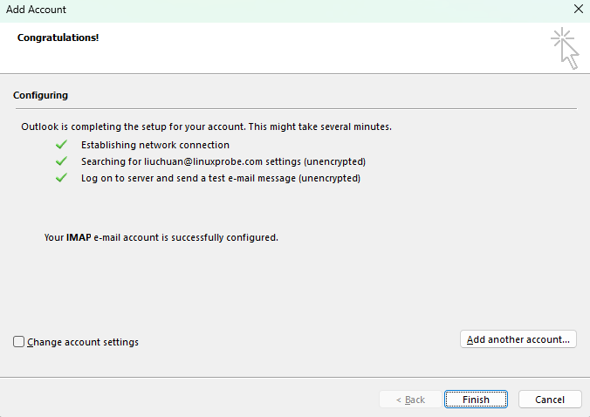The image size is (590, 417).
Task: Click the Change account settings label text
Action: pos(83,342)
